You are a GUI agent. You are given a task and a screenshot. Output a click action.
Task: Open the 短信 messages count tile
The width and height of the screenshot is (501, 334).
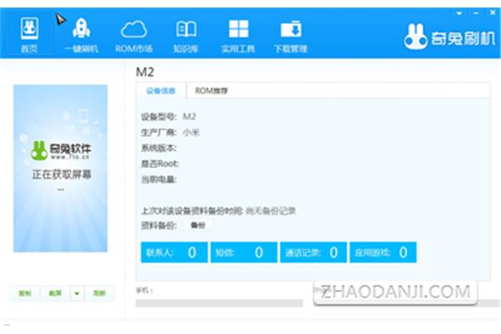pyautogui.click(x=244, y=252)
